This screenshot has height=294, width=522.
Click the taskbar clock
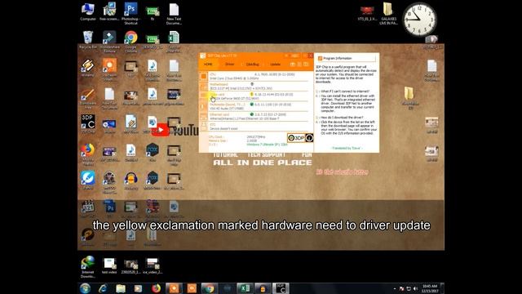430,288
